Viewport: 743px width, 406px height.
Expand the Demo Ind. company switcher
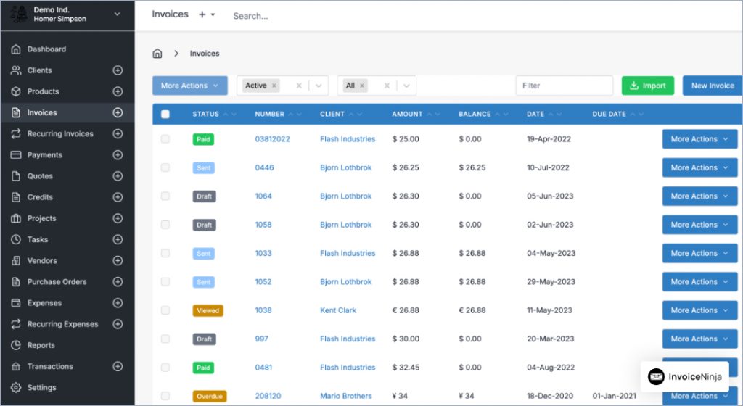[117, 14]
